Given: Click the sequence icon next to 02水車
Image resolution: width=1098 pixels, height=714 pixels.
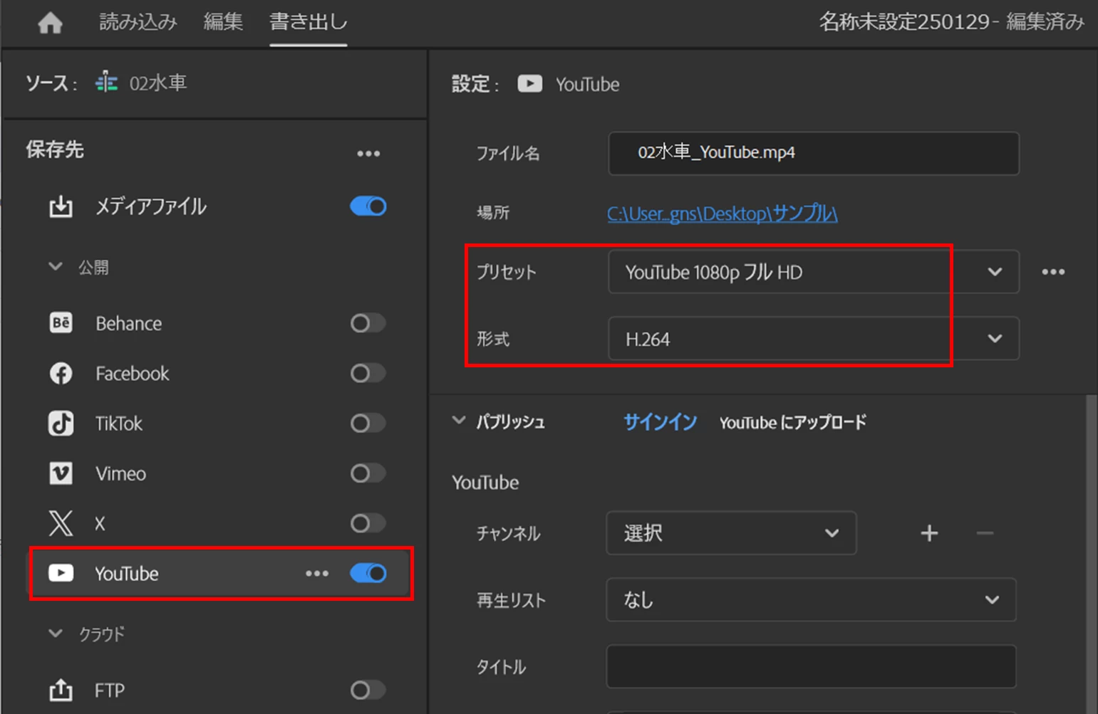Looking at the screenshot, I should pyautogui.click(x=107, y=83).
